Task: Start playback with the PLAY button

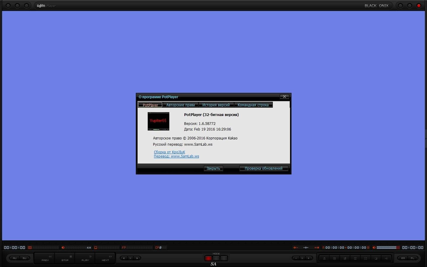Action: [85, 258]
